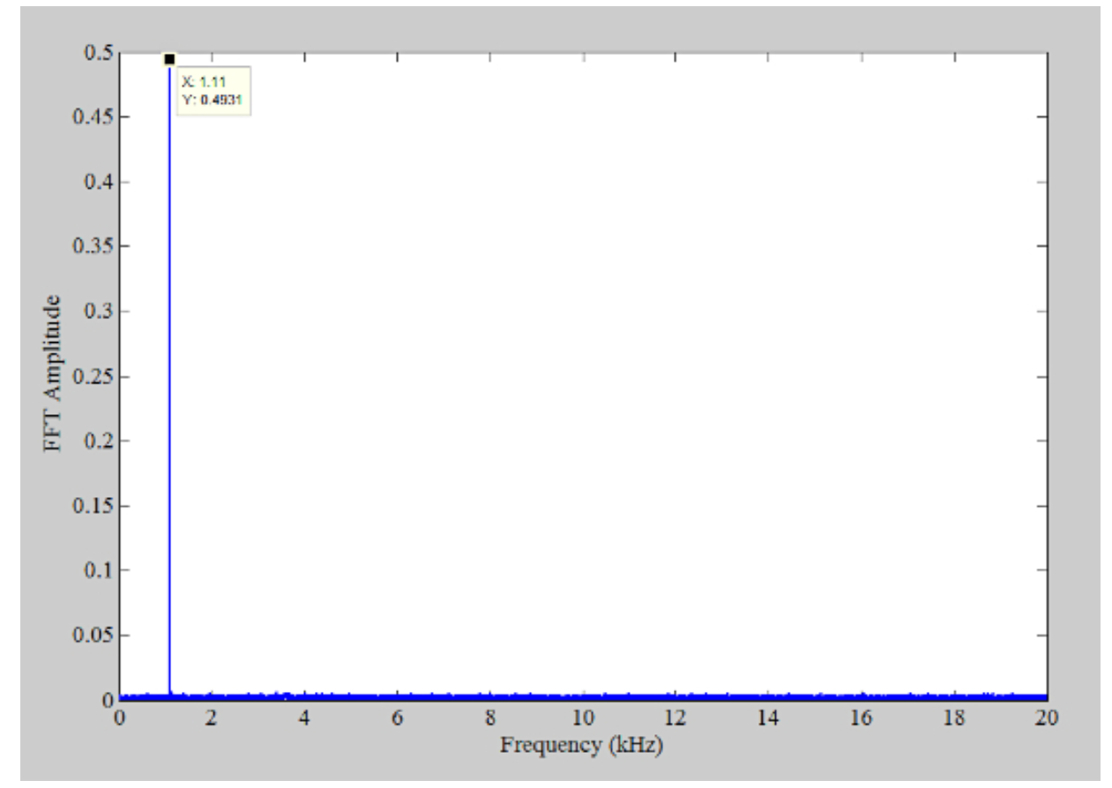The height and width of the screenshot is (788, 1112).
Task: Click the x-axis tick label 4
Action: pyautogui.click(x=304, y=719)
